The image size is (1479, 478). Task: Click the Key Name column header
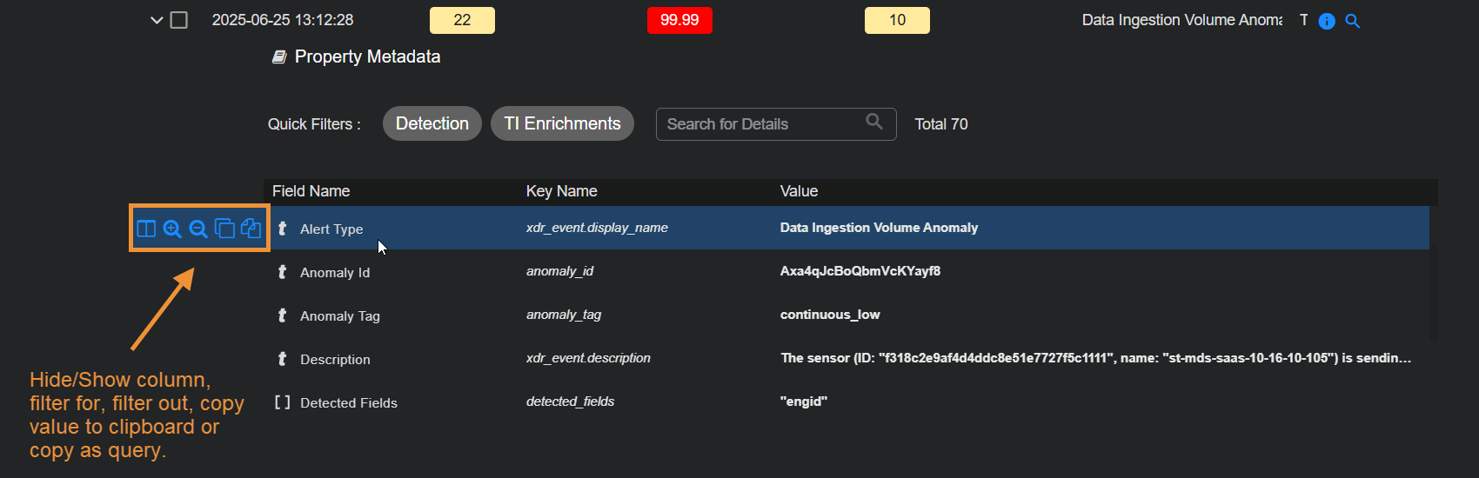click(x=561, y=191)
